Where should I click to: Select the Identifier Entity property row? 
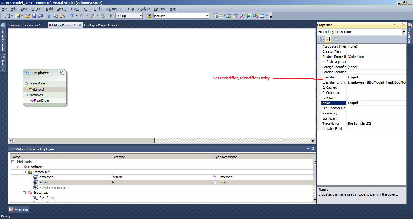[x=364, y=82]
